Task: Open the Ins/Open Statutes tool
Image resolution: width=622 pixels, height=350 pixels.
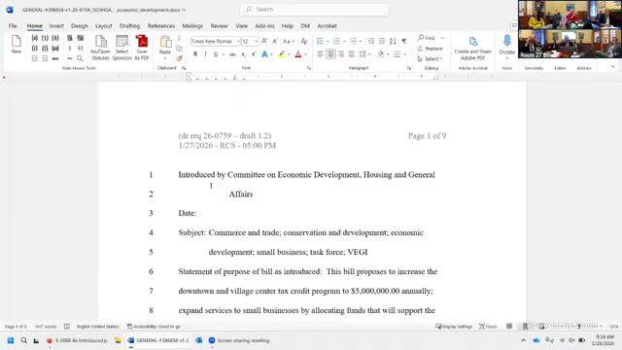Action: click(100, 48)
